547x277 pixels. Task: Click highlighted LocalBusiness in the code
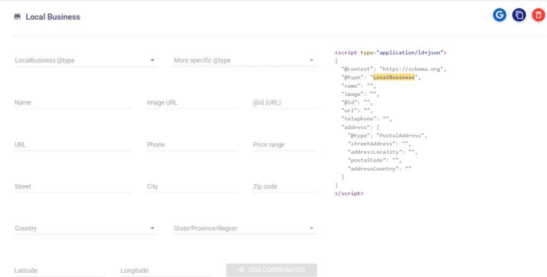[394, 78]
